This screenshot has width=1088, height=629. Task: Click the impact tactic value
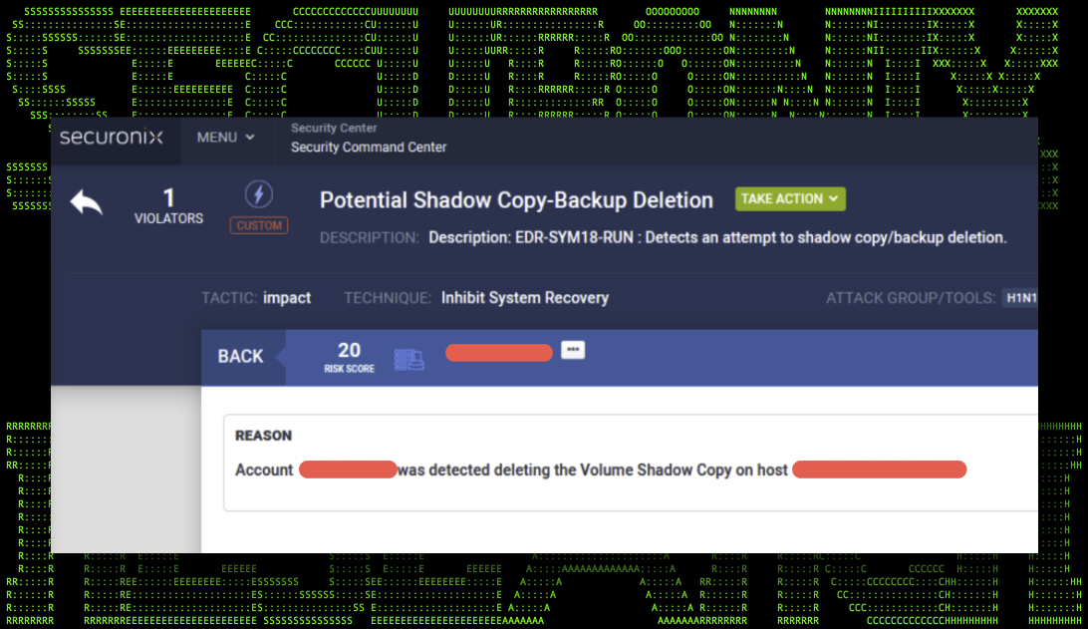(x=287, y=297)
